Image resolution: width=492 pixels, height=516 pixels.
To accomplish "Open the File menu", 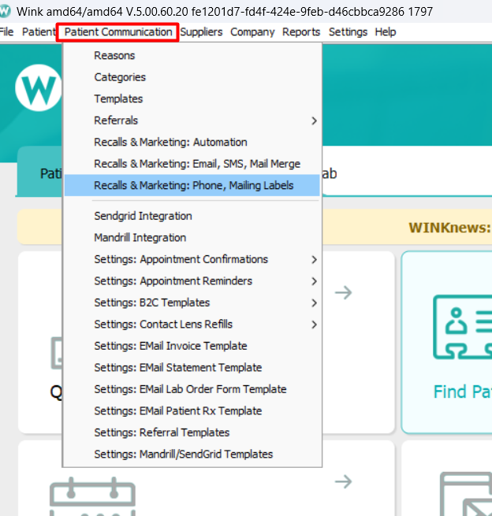I will (x=6, y=32).
